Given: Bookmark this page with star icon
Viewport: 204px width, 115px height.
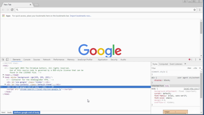Looking at the screenshot, I should [194, 10].
